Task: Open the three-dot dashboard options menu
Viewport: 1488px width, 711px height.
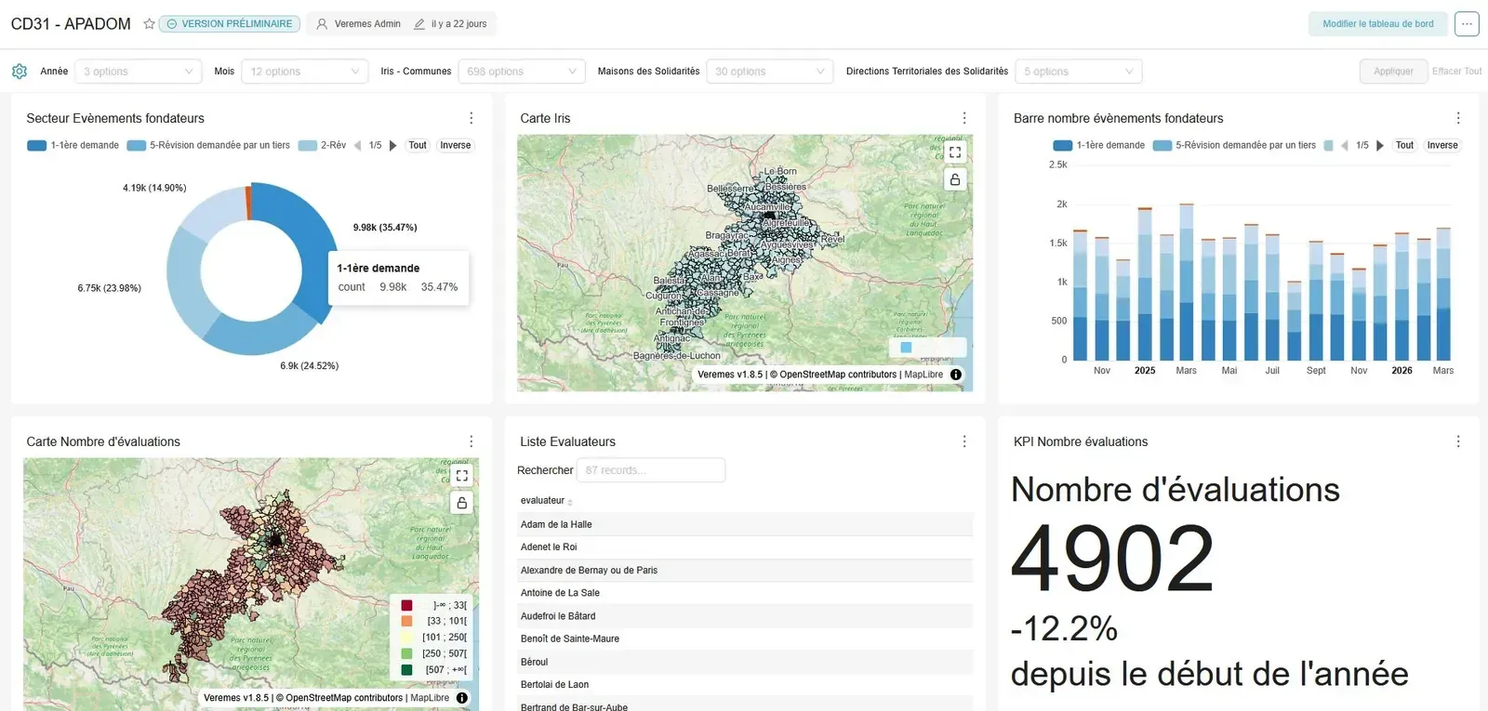Action: point(1467,24)
